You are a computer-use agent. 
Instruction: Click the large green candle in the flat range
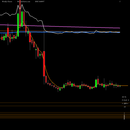tap(96, 83)
